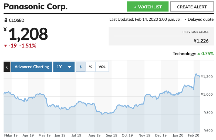Click the Panasonic Corp. title

click(x=36, y=6)
